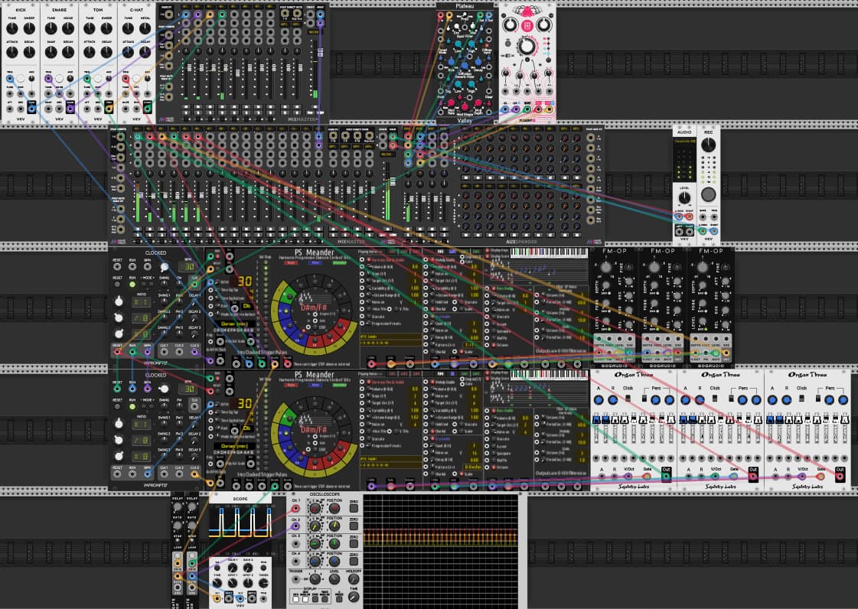Click the BPM 30 display on upper Clocked

pyautogui.click(x=189, y=266)
